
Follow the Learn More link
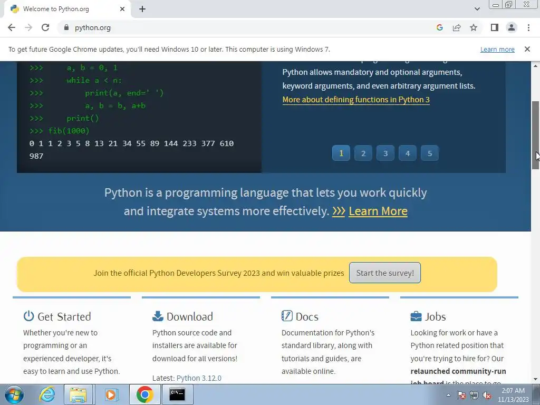tap(378, 211)
